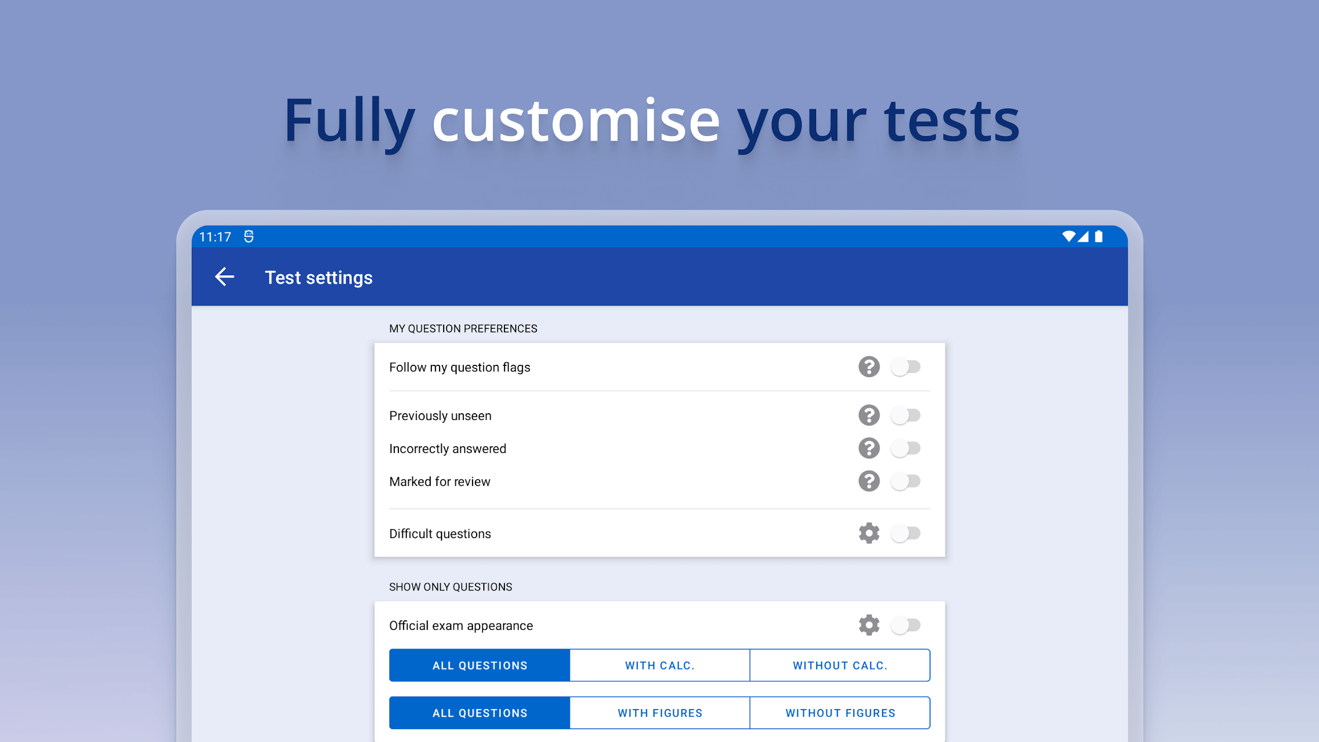Enable Marked for review switch
The image size is (1319, 742).
click(906, 481)
